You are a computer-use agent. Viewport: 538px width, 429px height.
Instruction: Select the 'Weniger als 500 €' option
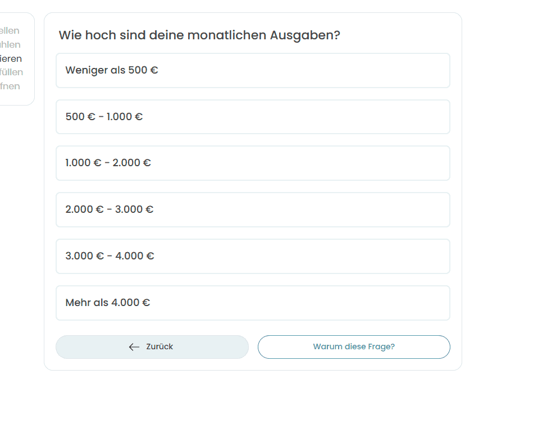click(253, 71)
